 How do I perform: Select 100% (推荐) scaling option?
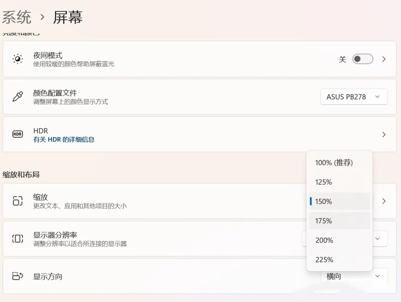(339, 163)
